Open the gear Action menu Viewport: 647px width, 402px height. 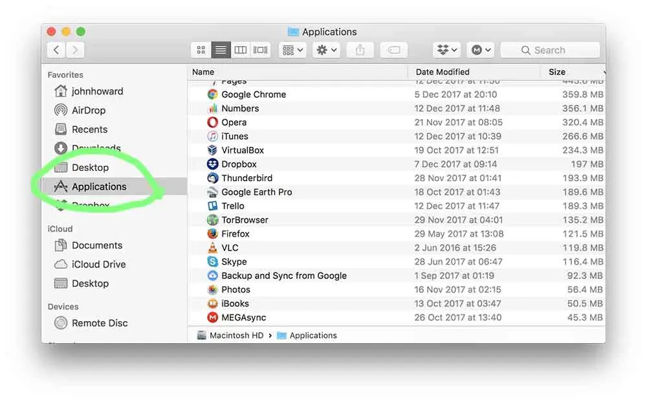pos(326,50)
